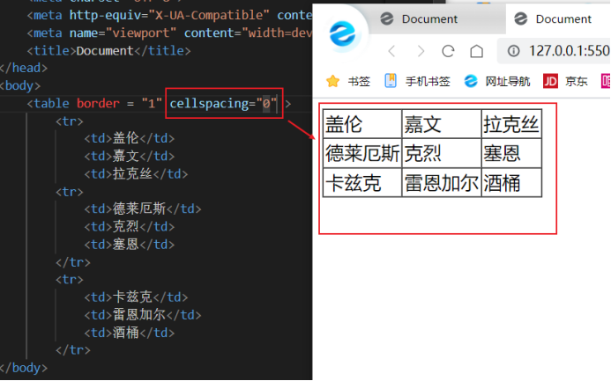Switch to the second Document tab
The height and width of the screenshot is (381, 611).
pos(558,18)
